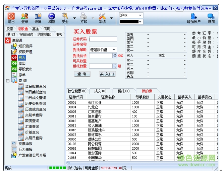Click the 退出 (Exit) toolbar icon

pos(11,18)
